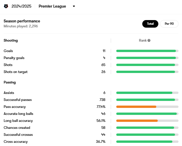182x146 pixels.
Task: Click the Pass accuracy orange rank bar
Action: pyautogui.click(x=136, y=107)
